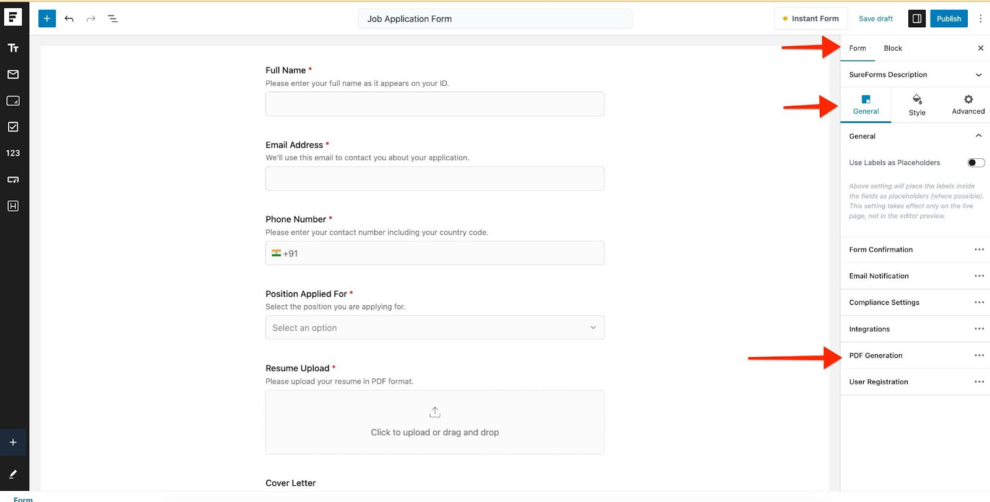Image resolution: width=990 pixels, height=502 pixels.
Task: Open the block inserter plus button
Action: (47, 19)
